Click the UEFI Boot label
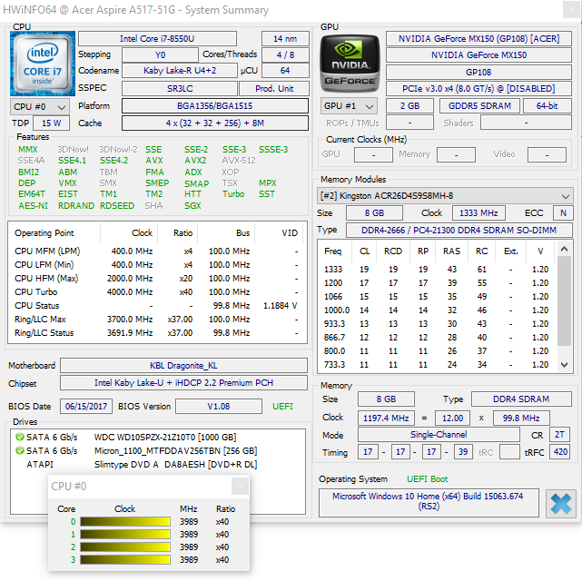 (428, 479)
